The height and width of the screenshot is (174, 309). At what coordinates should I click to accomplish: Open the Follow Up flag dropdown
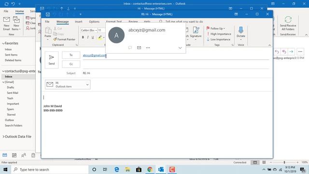(x=216, y=29)
